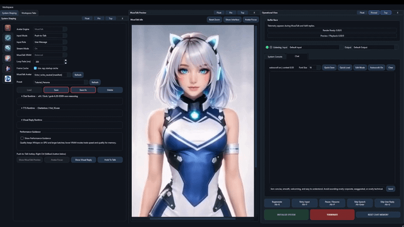Toggle Pinned on Operational View panel

coord(374,13)
